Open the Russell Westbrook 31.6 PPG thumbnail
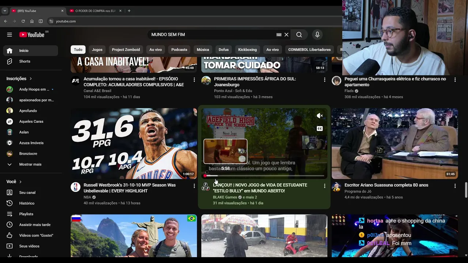The image size is (468, 263). (134, 144)
